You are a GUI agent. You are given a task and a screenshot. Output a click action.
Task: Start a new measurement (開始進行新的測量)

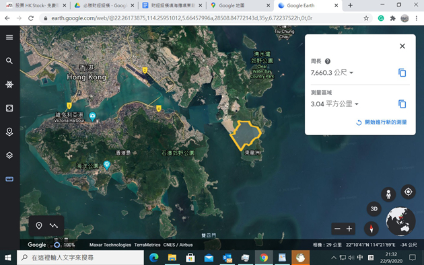tap(382, 122)
